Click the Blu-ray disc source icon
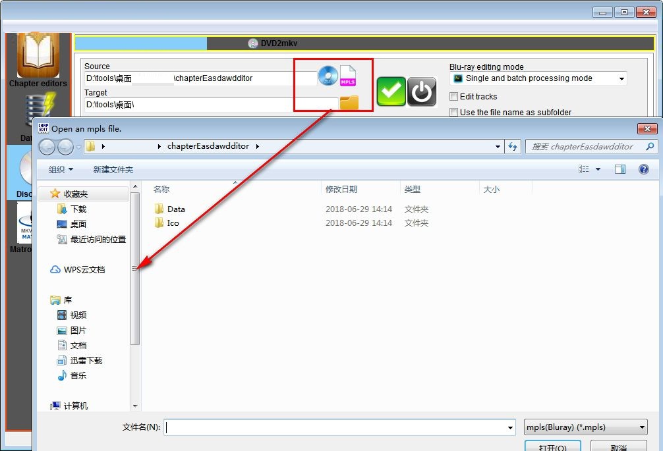This screenshot has height=451, width=663. 328,76
